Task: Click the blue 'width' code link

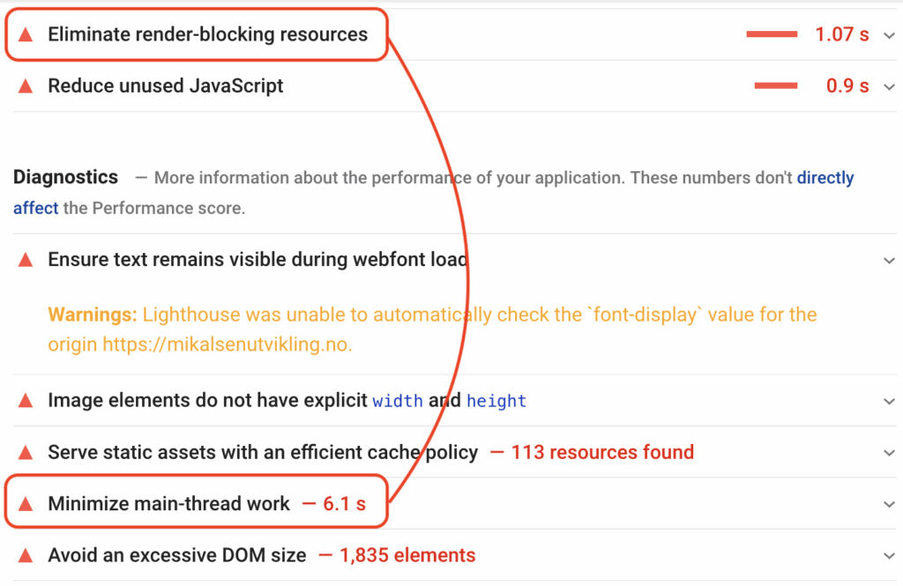Action: [398, 401]
